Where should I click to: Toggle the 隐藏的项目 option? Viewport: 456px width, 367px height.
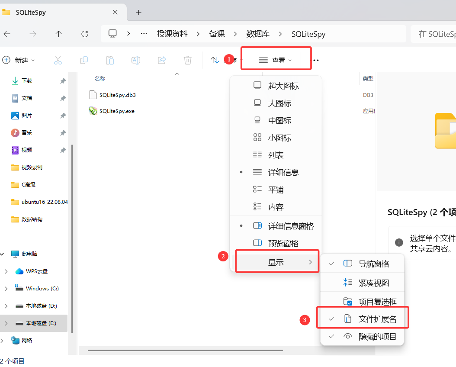click(x=363, y=336)
